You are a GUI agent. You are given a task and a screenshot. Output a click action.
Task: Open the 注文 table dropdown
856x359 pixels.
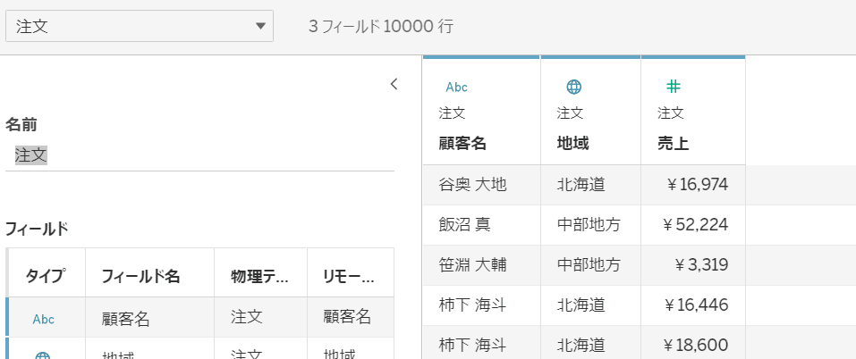click(140, 26)
